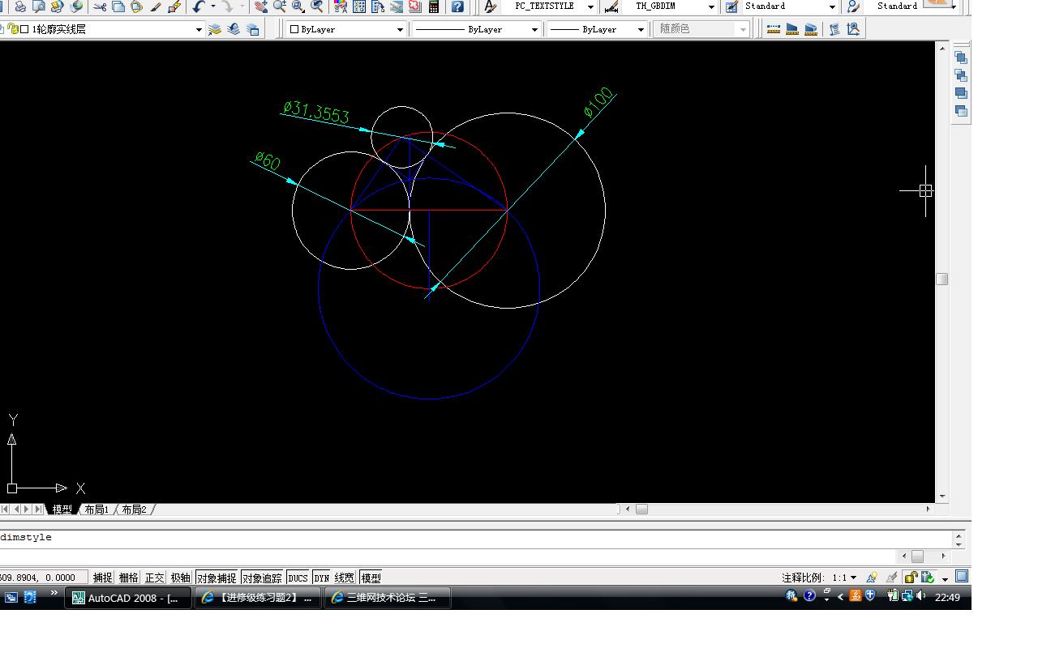This screenshot has height=648, width=1038.
Task: Click Make Object's Layer Current icon
Action: click(215, 29)
